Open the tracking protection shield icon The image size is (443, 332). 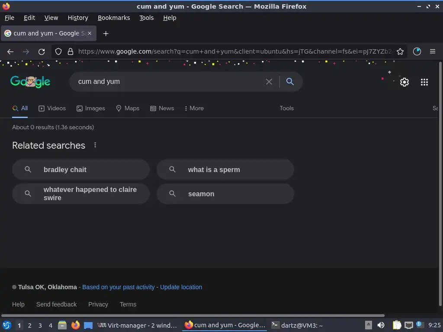click(x=58, y=52)
